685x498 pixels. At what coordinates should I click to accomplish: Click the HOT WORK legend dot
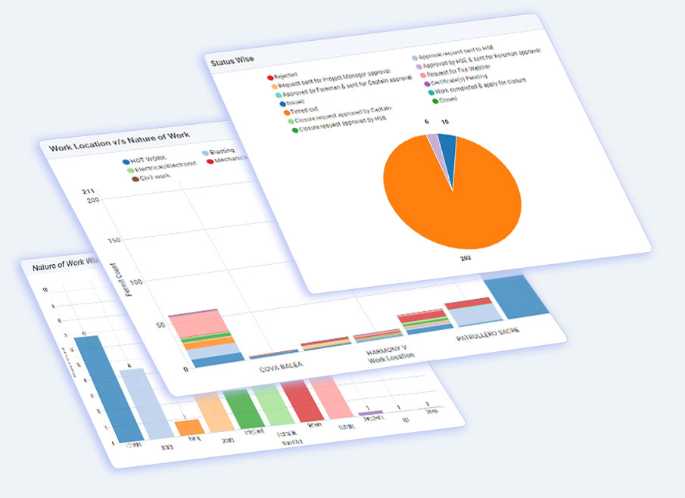point(126,161)
